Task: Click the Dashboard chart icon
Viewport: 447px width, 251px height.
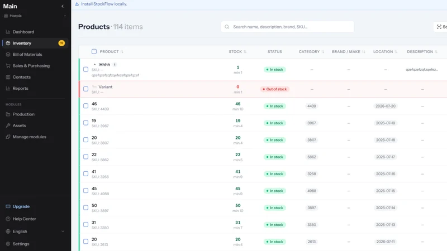Action: click(8, 32)
